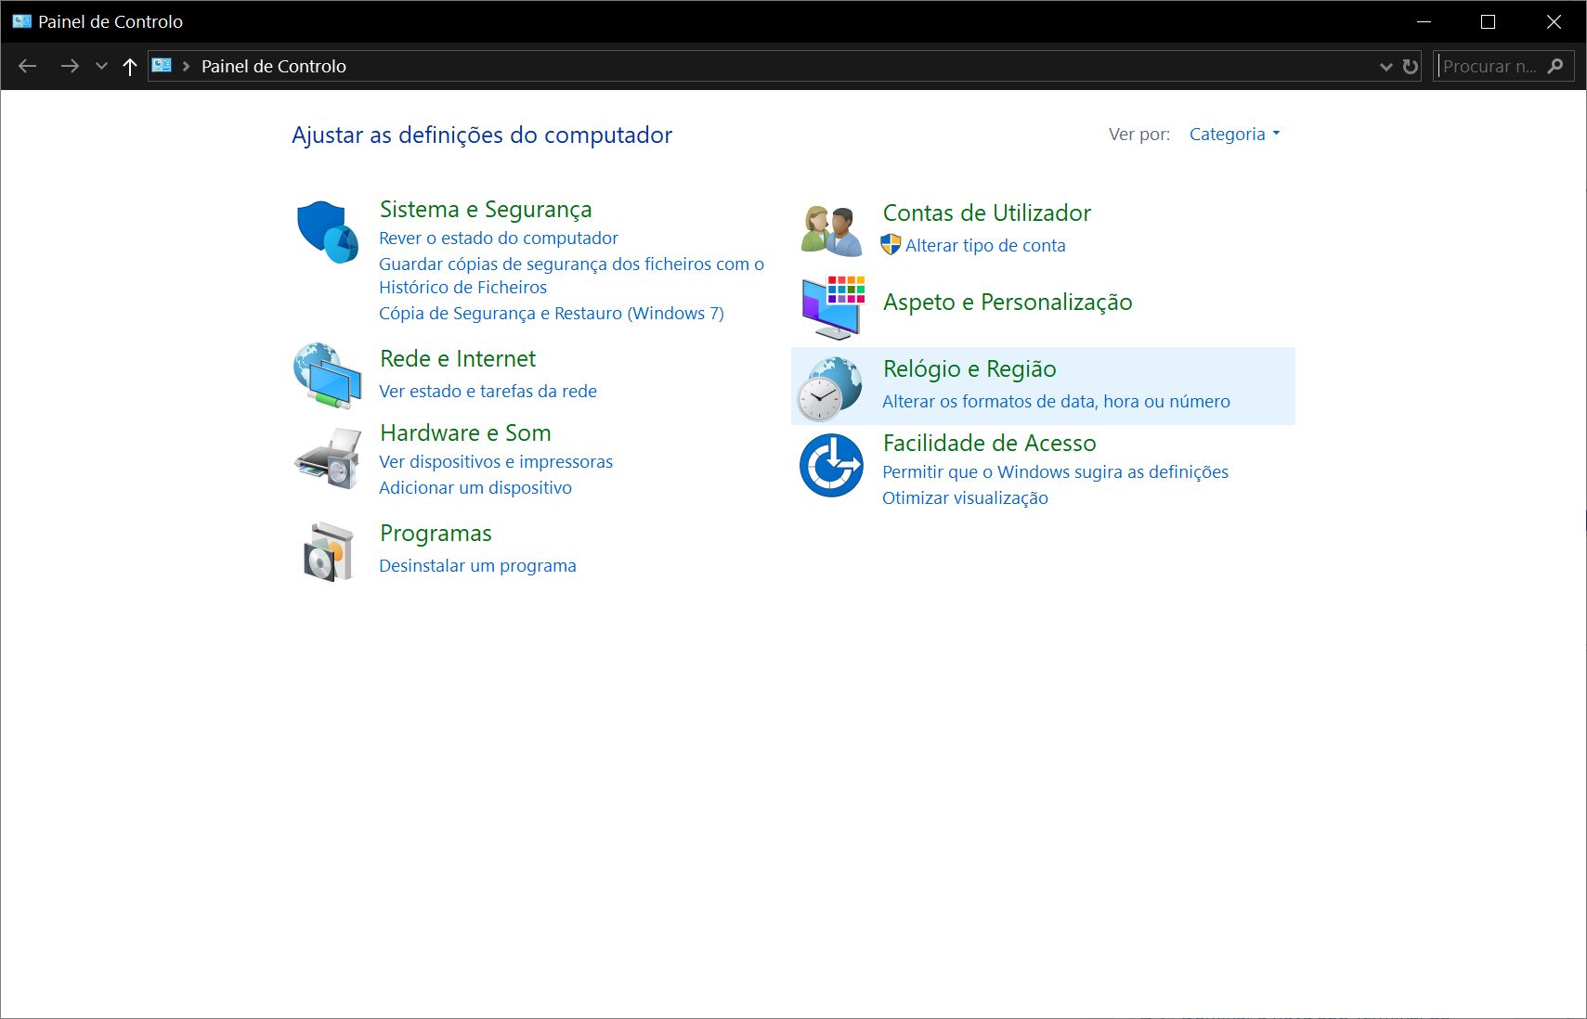Screen dimensions: 1587x1019
Task: Select Permitir que o Windows sugira as definições
Action: coord(1055,471)
